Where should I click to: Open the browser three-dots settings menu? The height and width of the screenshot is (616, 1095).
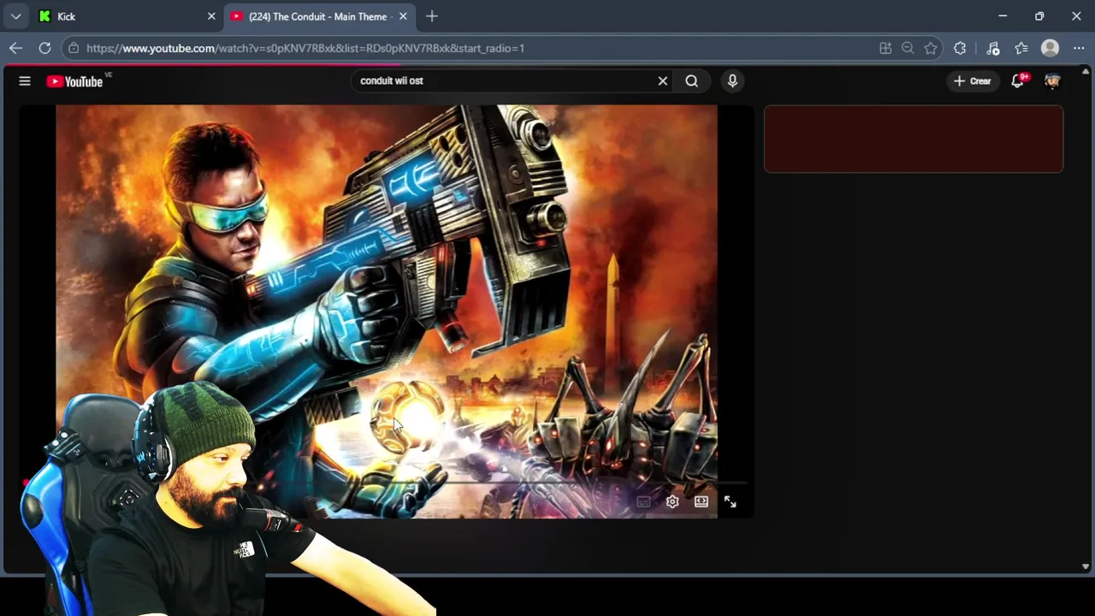[1079, 48]
